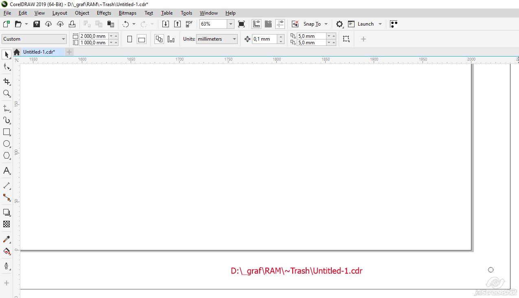Click the Export icon (up arrow)
The width and height of the screenshot is (519, 298).
[177, 24]
